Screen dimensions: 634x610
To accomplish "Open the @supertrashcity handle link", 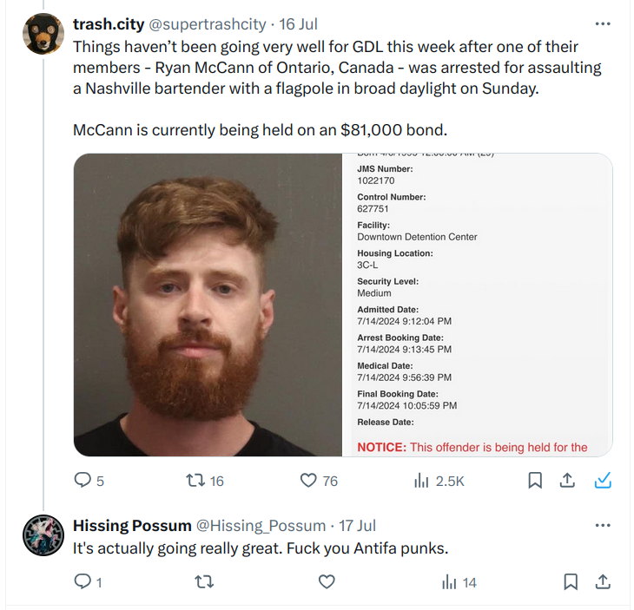I will 208,24.
